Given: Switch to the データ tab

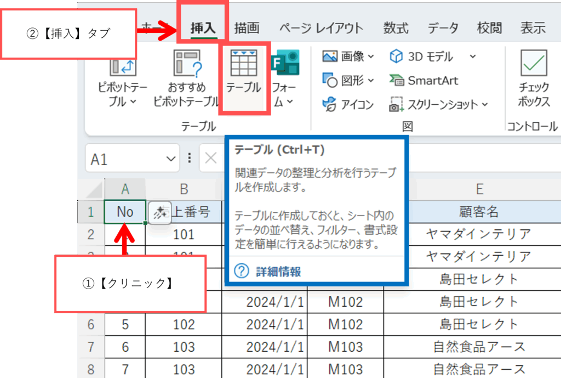Looking at the screenshot, I should (x=443, y=28).
